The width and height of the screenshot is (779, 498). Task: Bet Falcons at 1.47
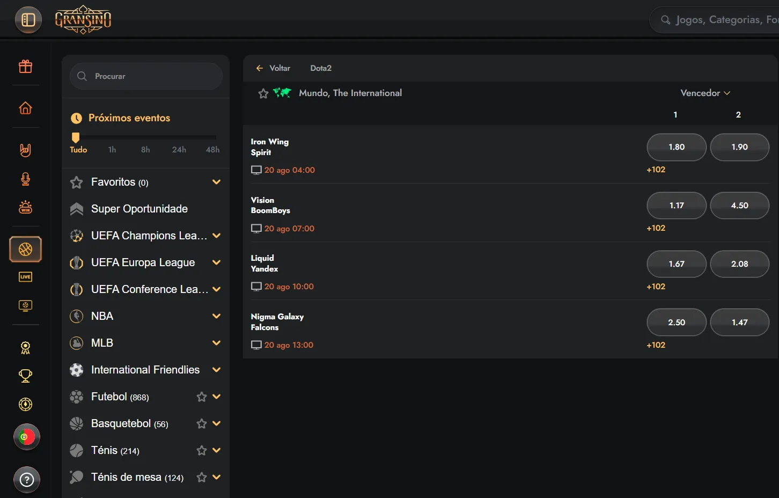coord(740,323)
